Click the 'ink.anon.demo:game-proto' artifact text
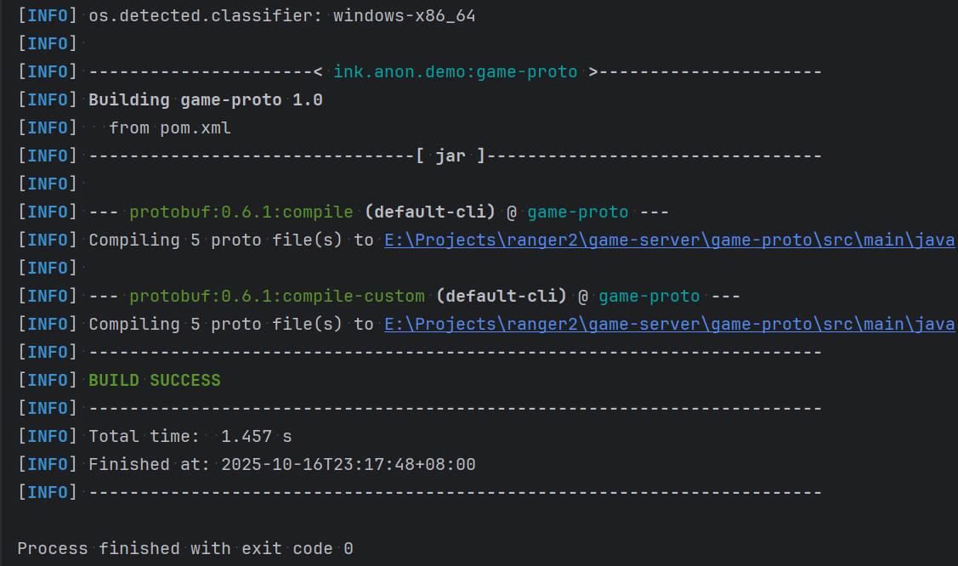Viewport: 958px width, 566px height. click(455, 72)
